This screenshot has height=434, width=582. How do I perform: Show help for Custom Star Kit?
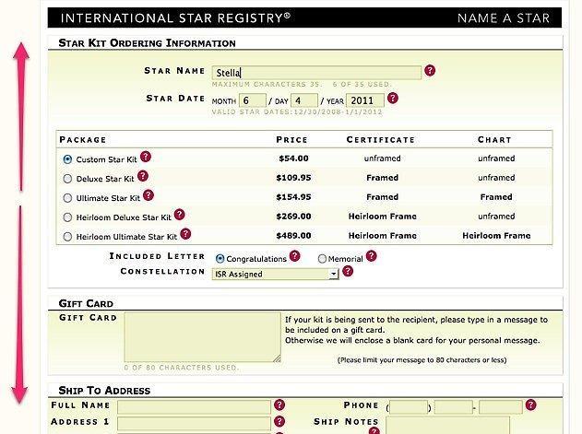tap(146, 157)
